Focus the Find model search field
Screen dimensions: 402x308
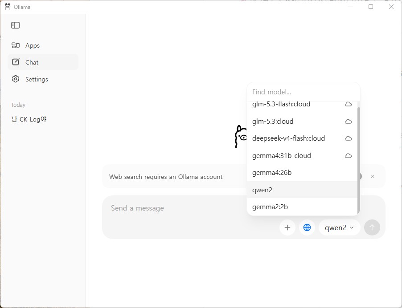point(304,92)
